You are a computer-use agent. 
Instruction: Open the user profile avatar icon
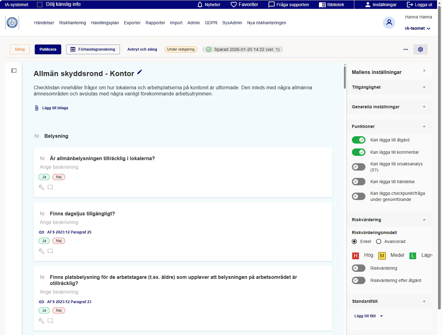click(389, 22)
